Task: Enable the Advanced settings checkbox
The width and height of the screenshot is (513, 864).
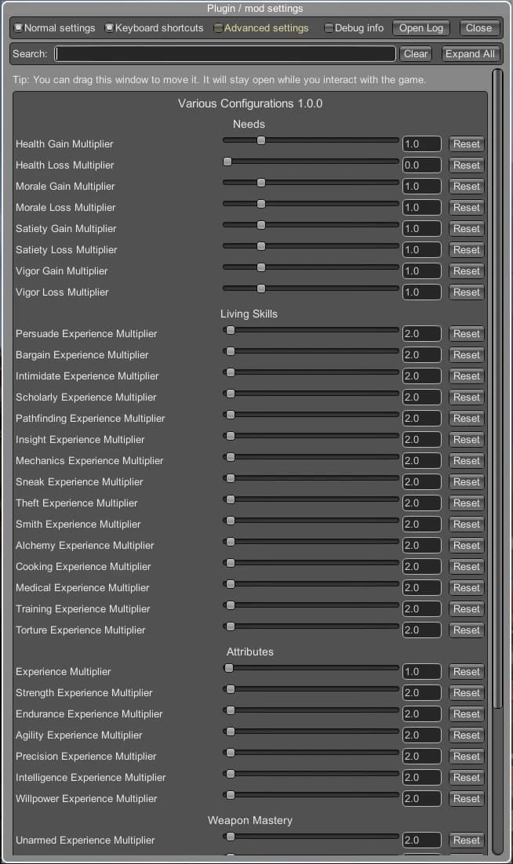Action: 218,27
